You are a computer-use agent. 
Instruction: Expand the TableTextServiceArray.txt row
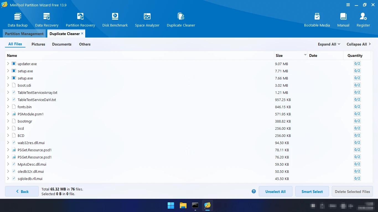(8, 92)
